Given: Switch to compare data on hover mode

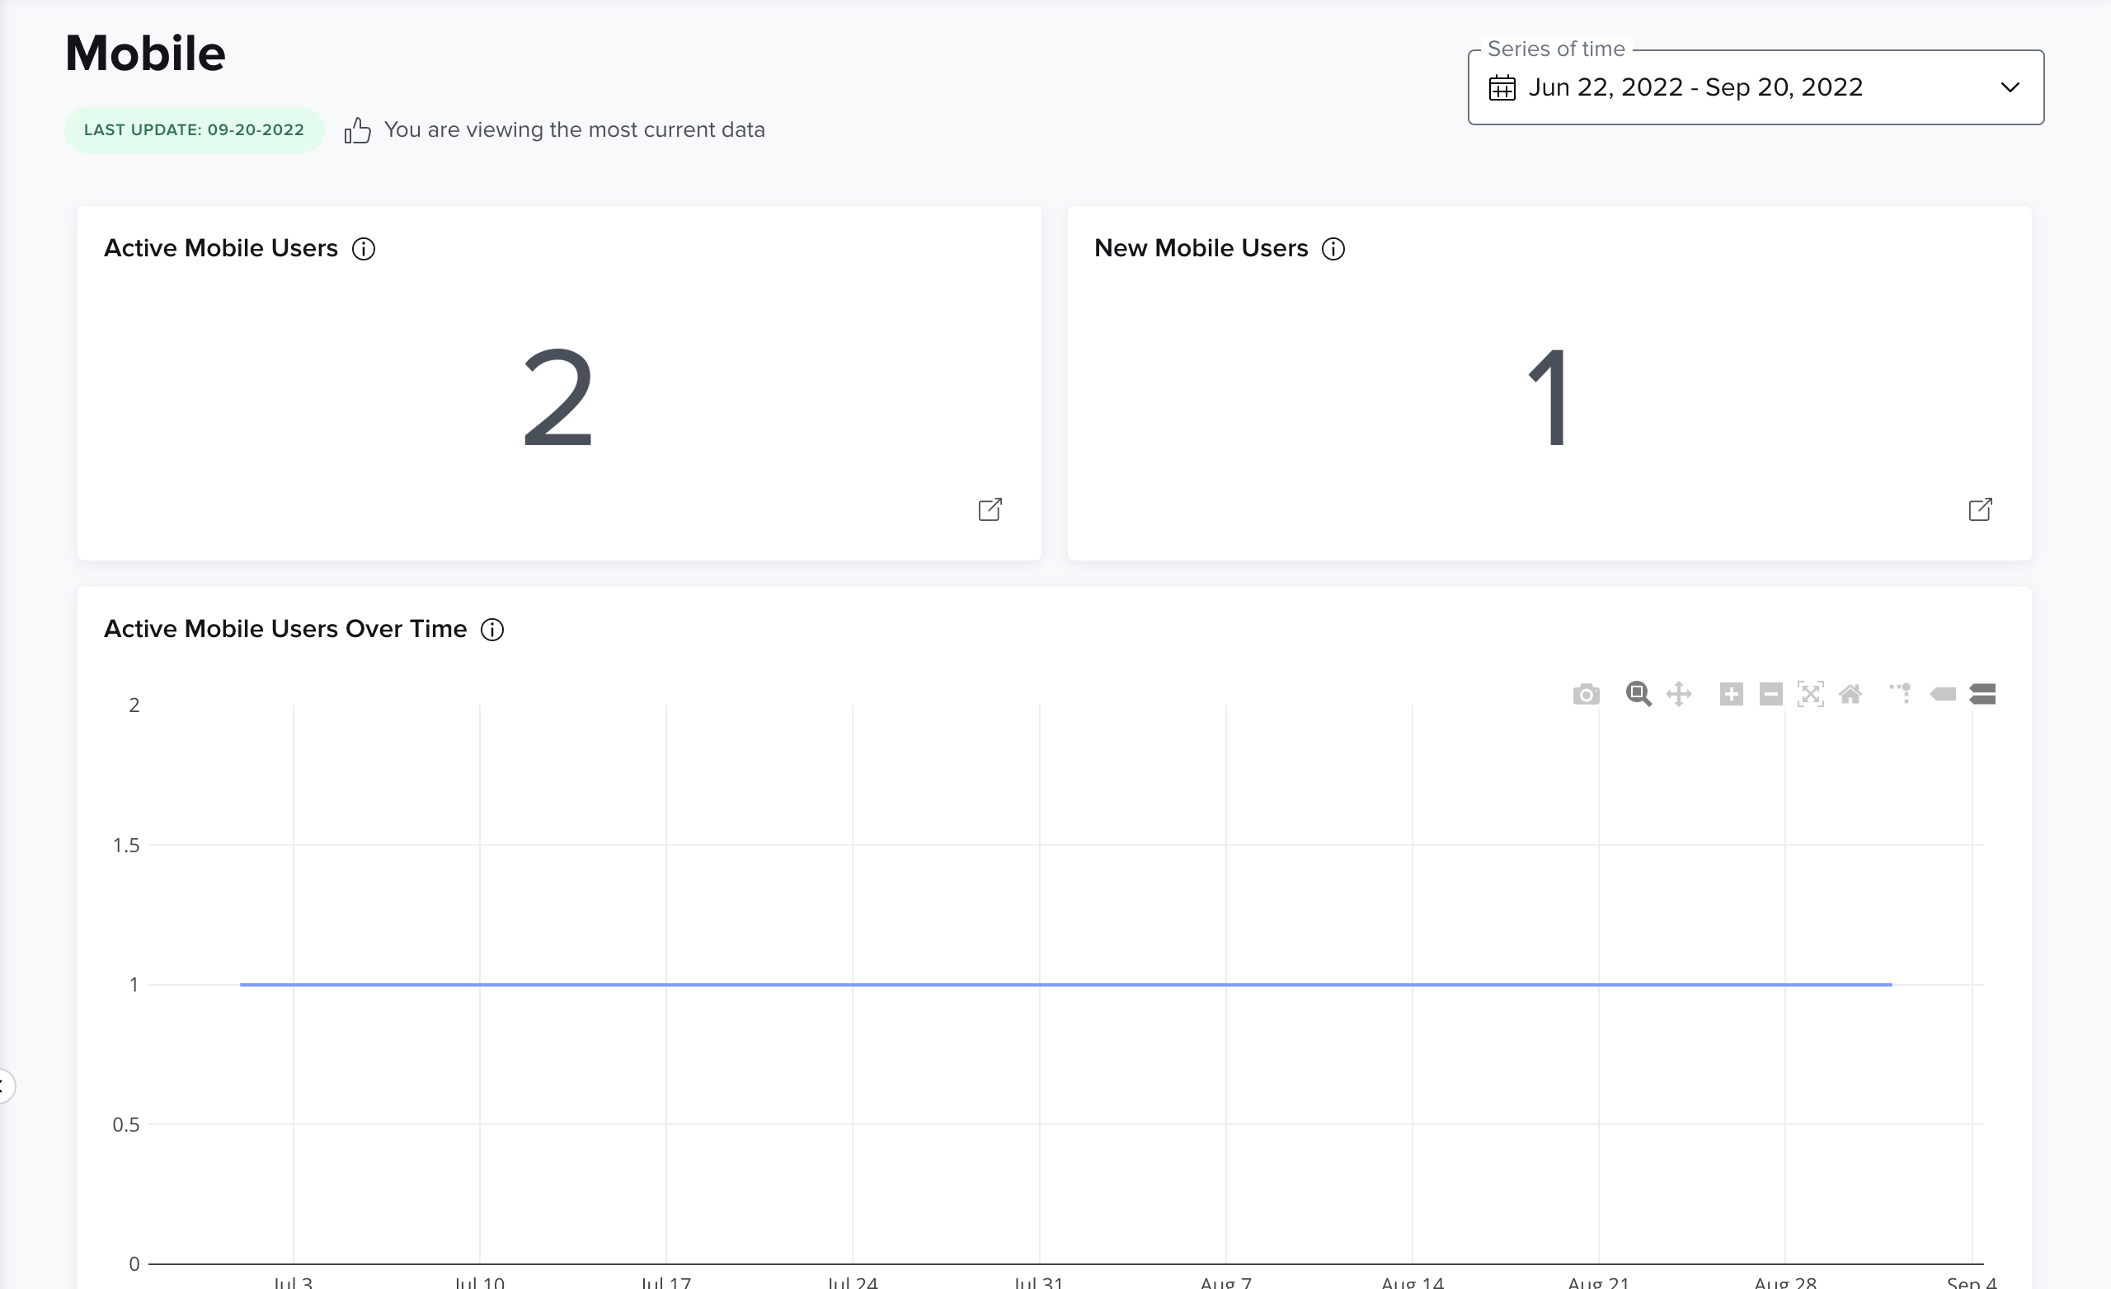Looking at the screenshot, I should pos(1982,694).
